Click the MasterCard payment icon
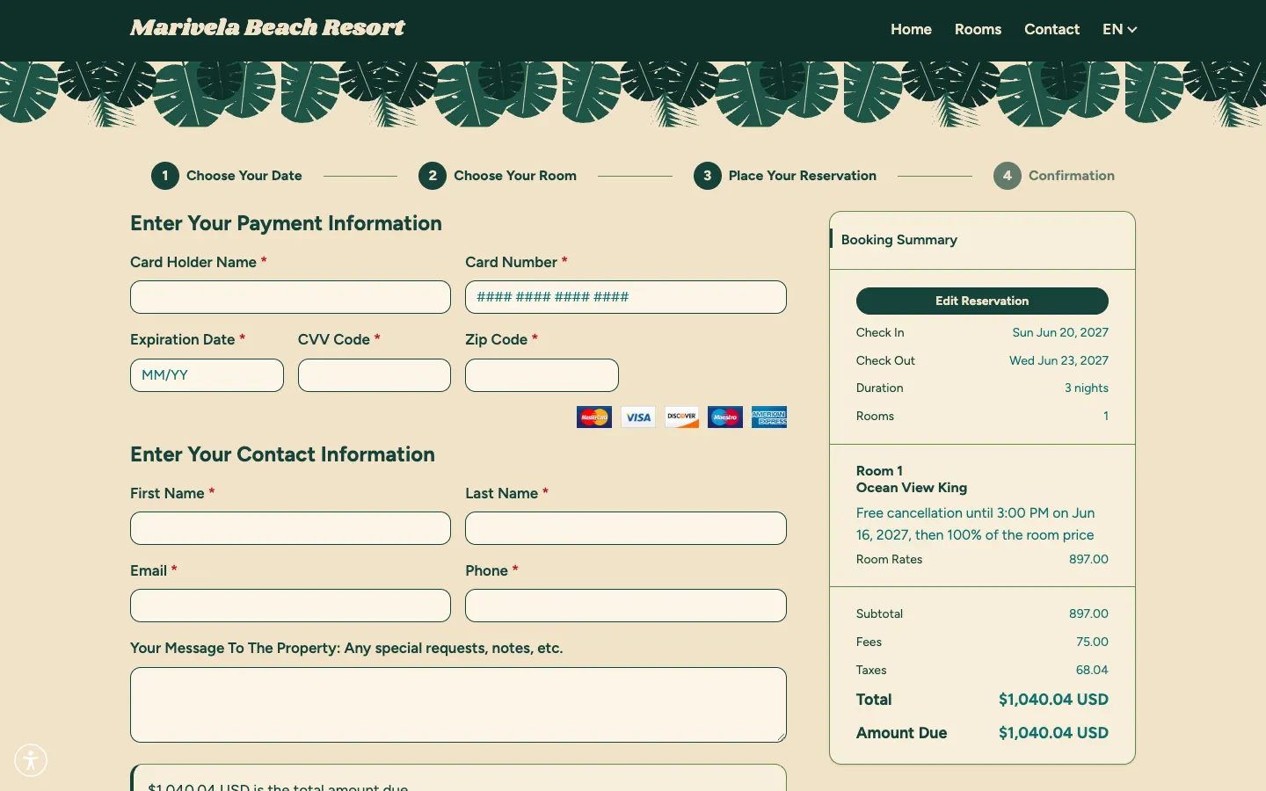 [x=594, y=417]
